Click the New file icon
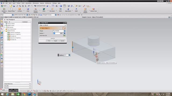This screenshot has height=96, width=172. 8,6
